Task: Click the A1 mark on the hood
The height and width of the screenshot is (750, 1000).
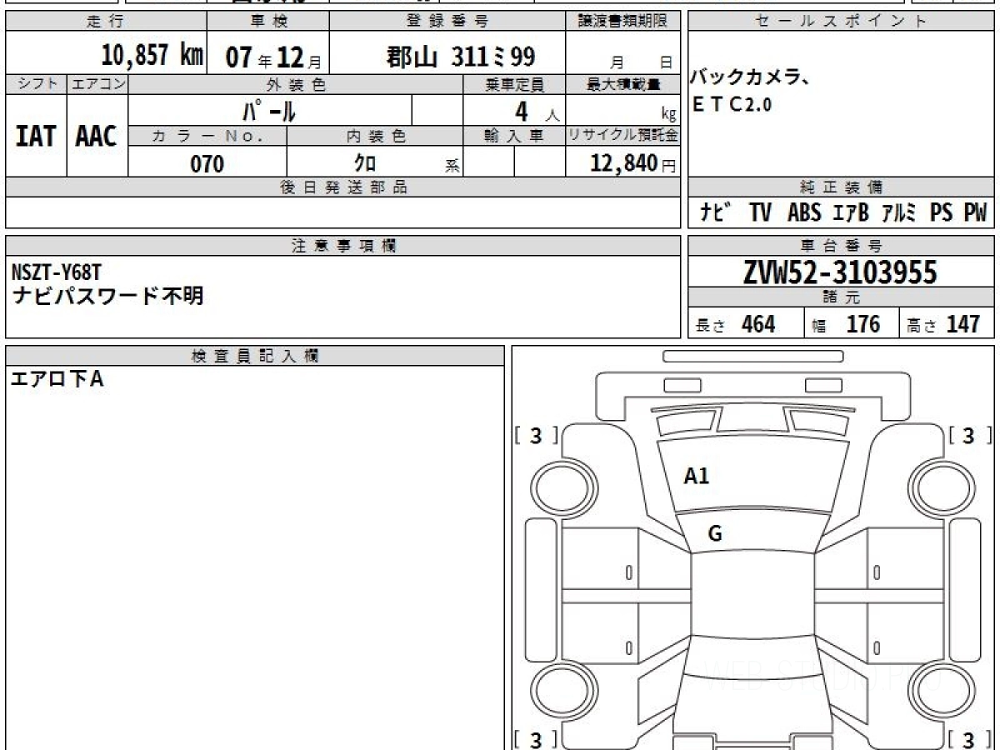Action: point(697,477)
